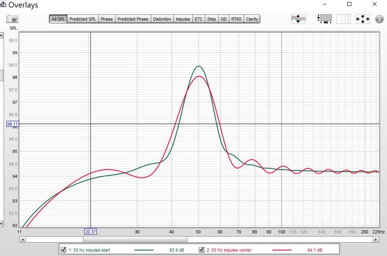
Task: Click the 20.37 frequency cursor readout
Action: [90, 232]
